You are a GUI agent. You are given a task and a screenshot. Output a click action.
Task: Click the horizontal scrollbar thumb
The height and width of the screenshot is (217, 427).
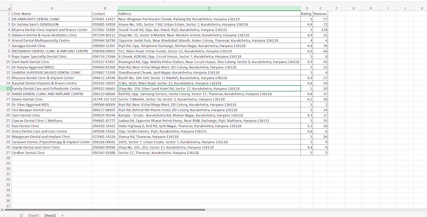coord(105,210)
